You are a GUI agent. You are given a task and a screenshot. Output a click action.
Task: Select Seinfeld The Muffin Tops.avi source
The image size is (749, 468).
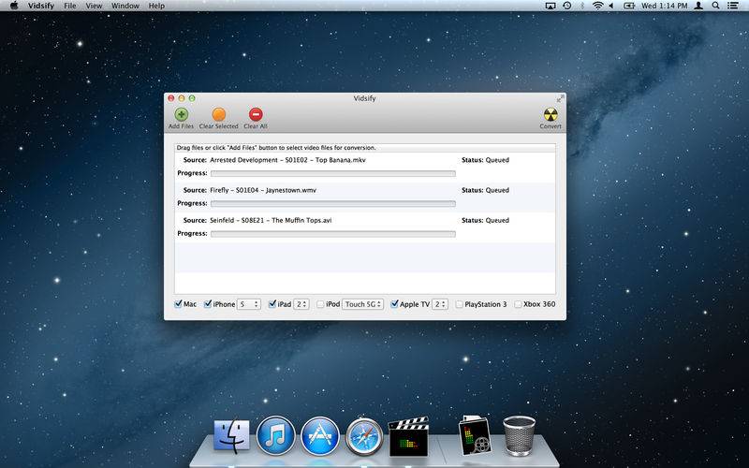click(271, 220)
